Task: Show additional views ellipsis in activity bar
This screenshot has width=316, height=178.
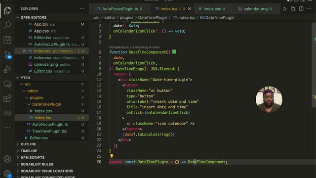Action: tap(7, 128)
